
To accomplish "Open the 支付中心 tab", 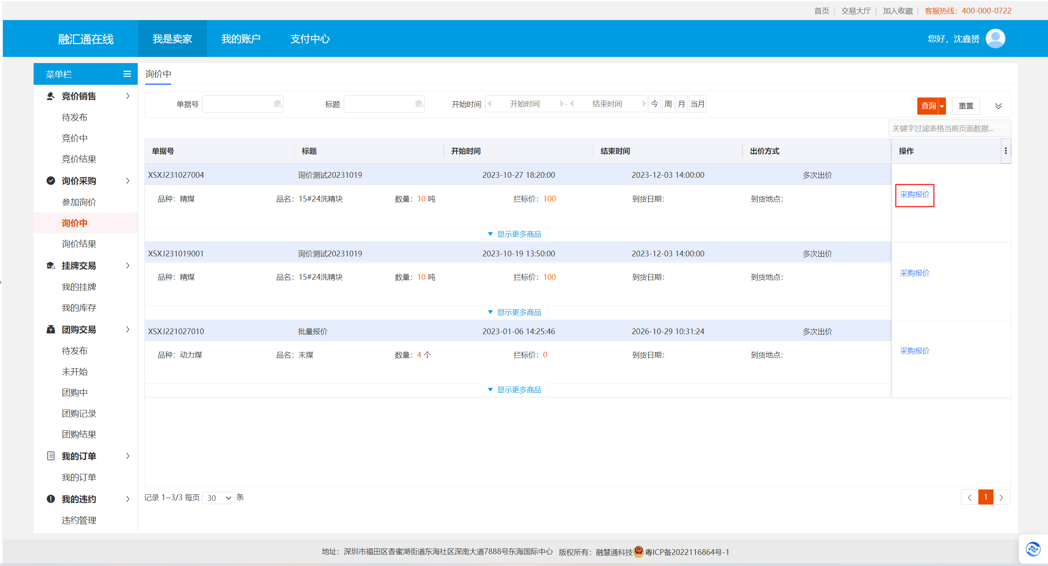I will pos(310,39).
